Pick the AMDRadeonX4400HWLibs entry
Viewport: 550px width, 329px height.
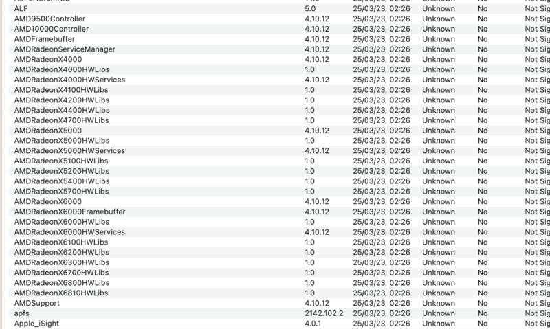62,110
